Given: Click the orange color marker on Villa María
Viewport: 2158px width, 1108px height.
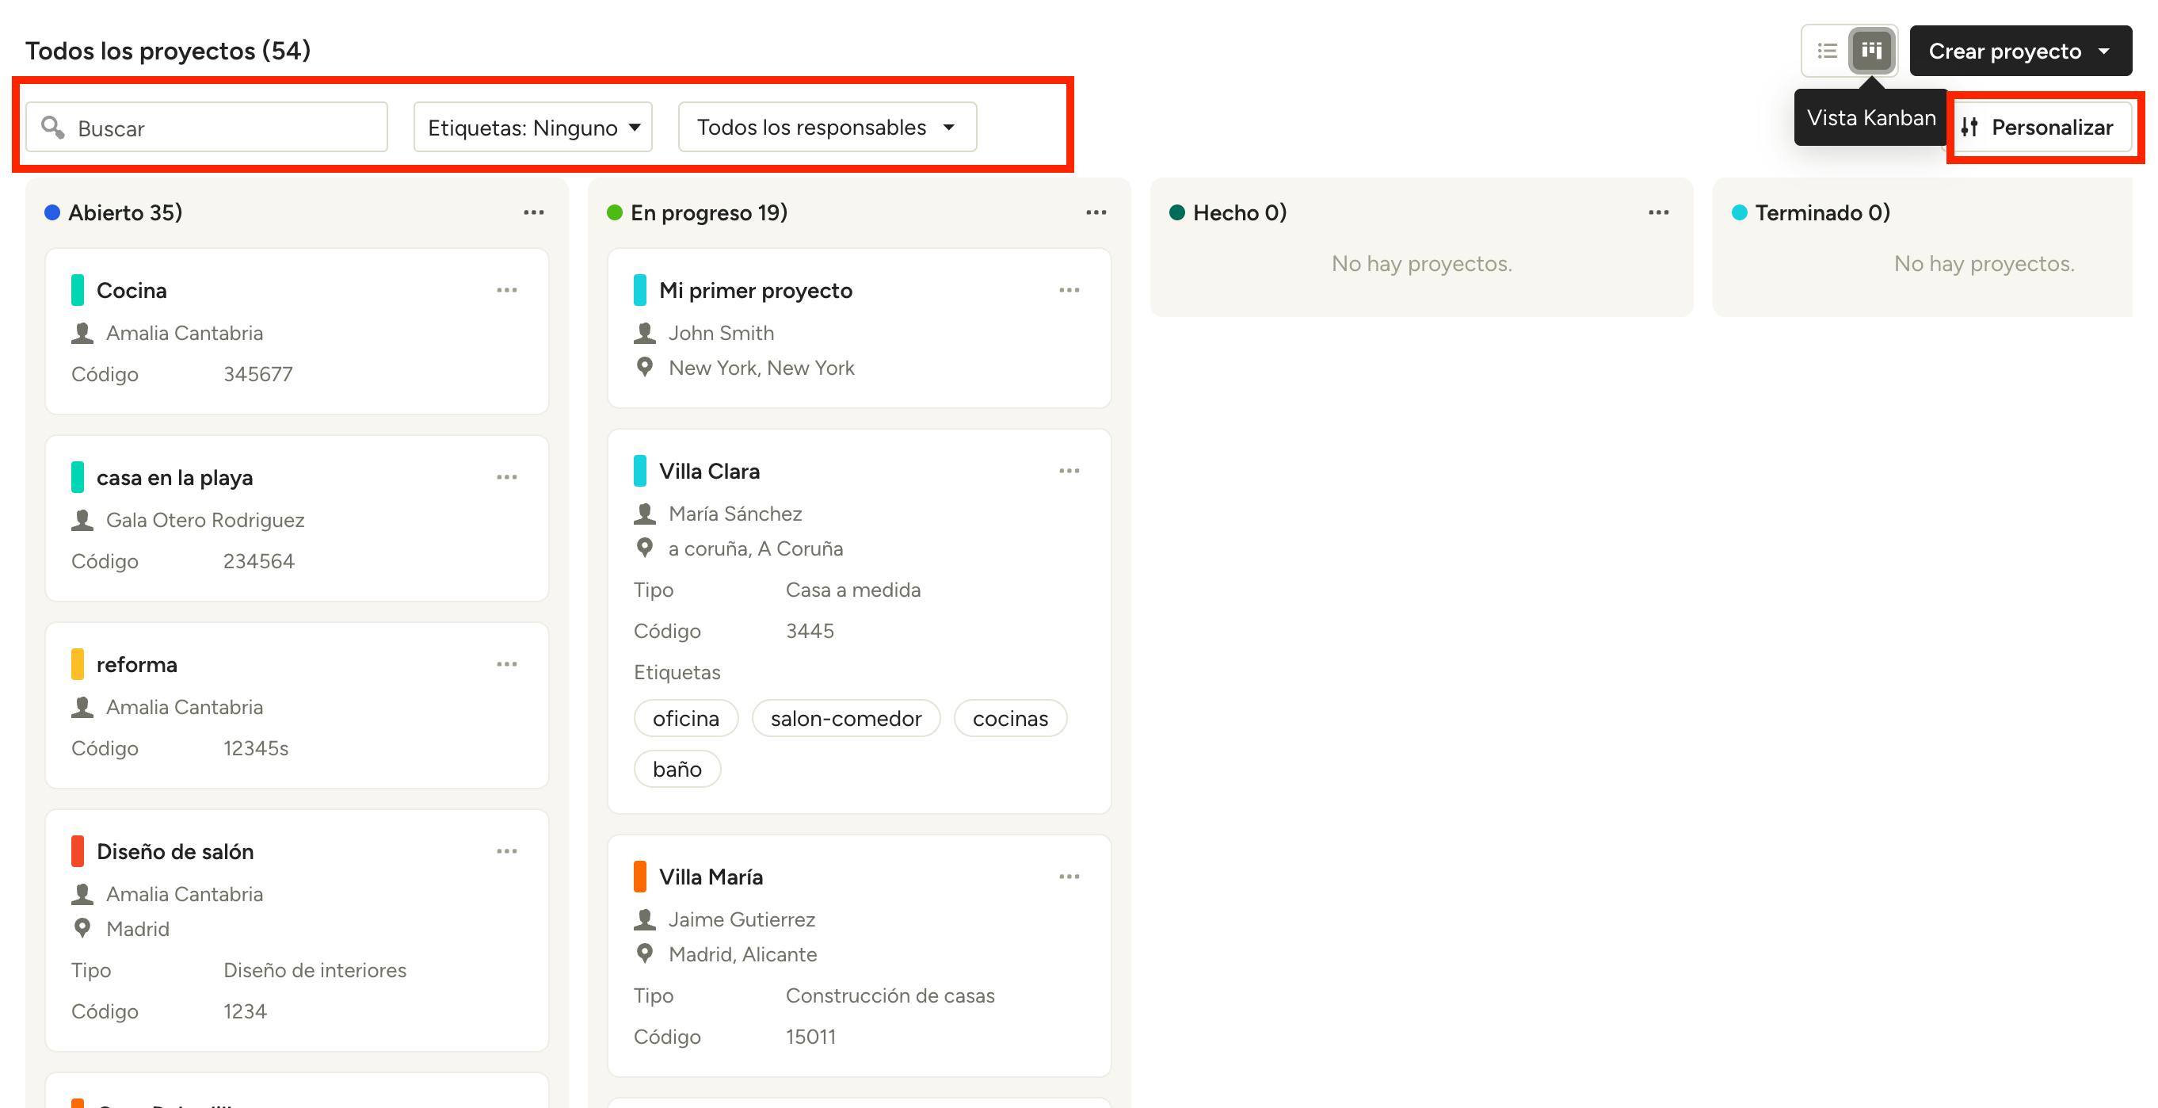Looking at the screenshot, I should pos(640,877).
